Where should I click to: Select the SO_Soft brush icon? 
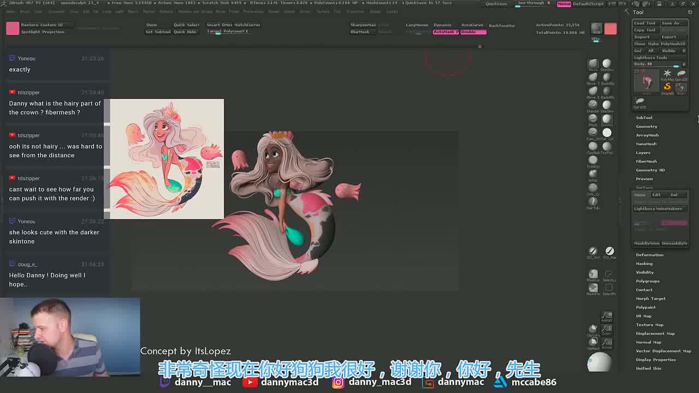(593, 252)
